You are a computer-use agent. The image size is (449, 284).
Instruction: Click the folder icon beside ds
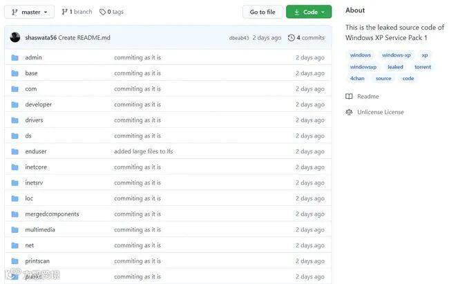[x=15, y=136]
